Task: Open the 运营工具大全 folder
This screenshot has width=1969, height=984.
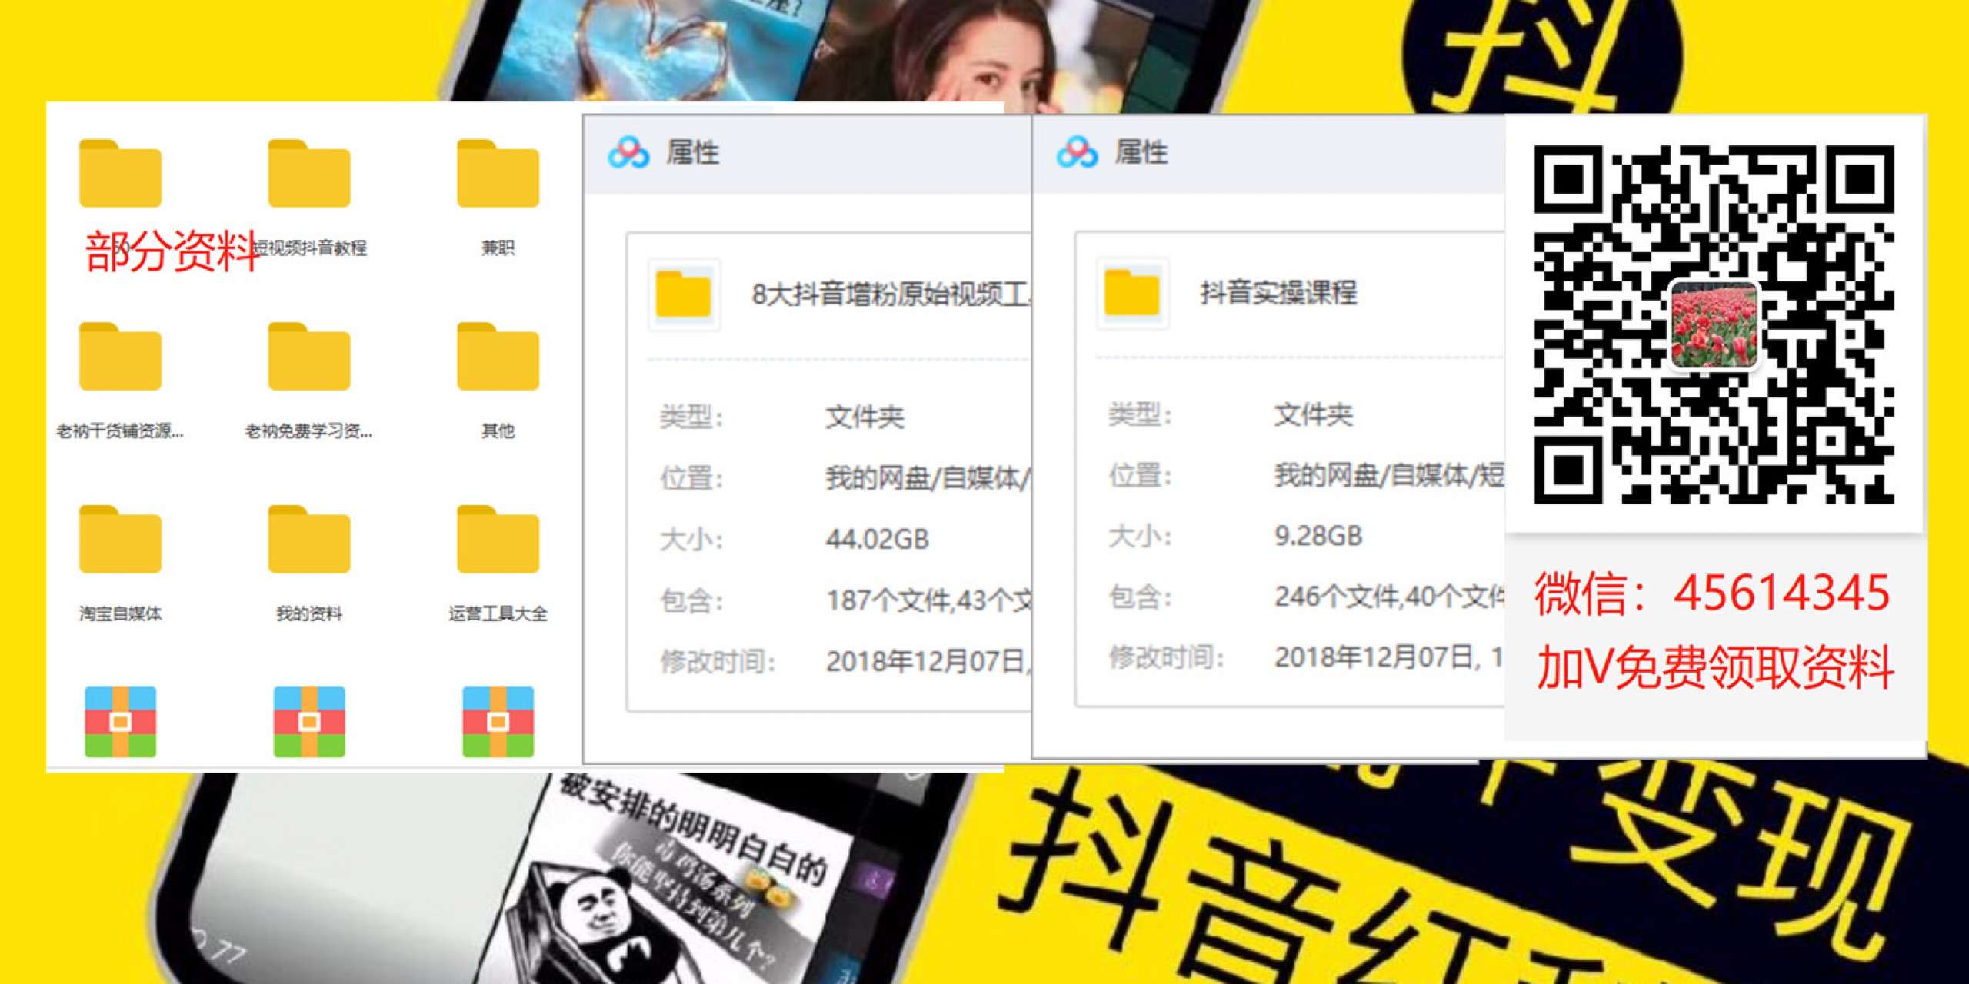Action: pyautogui.click(x=498, y=540)
